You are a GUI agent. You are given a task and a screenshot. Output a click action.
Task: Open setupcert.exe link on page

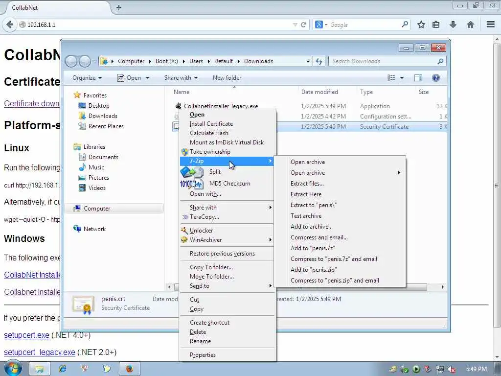click(26, 335)
